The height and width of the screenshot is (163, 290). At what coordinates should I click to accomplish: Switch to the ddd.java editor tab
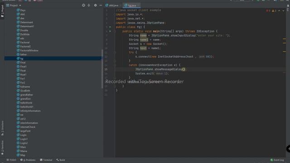point(112,5)
